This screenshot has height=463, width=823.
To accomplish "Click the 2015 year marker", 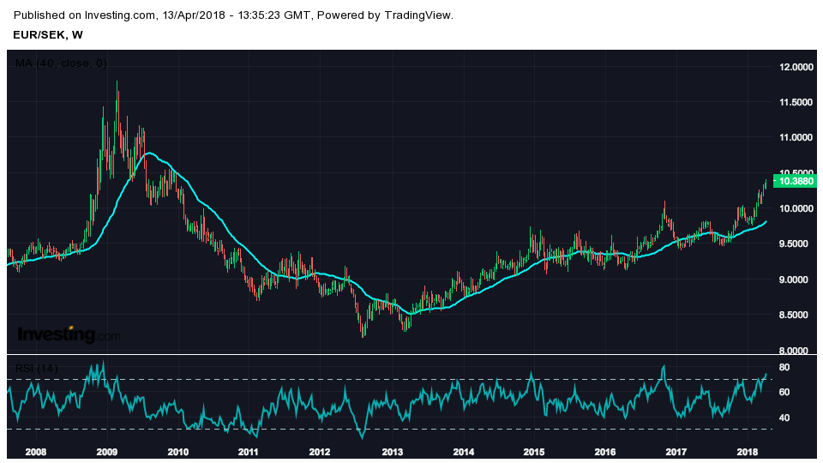I will 533,451.
